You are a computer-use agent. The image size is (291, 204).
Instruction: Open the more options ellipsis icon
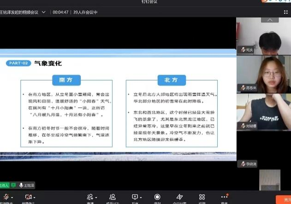click(x=225, y=198)
